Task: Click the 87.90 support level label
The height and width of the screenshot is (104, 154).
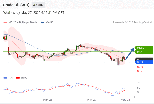Action: click(x=140, y=67)
